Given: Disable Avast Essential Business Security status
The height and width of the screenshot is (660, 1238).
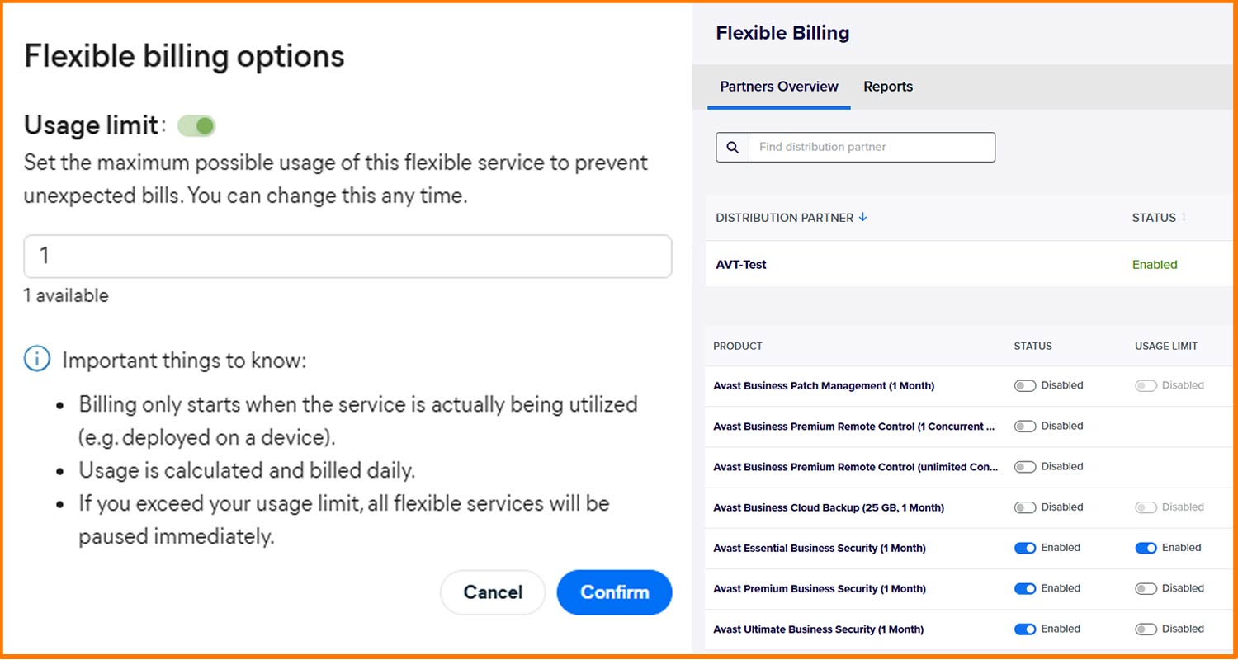Looking at the screenshot, I should tap(1025, 547).
